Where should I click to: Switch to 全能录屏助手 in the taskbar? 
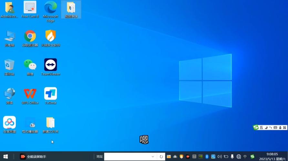pos(33,156)
